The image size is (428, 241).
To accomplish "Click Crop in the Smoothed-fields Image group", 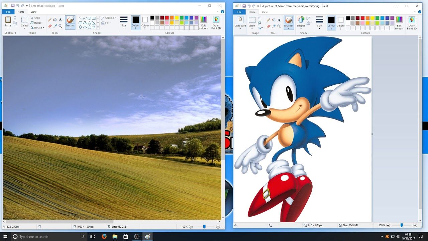I will 35,18.
